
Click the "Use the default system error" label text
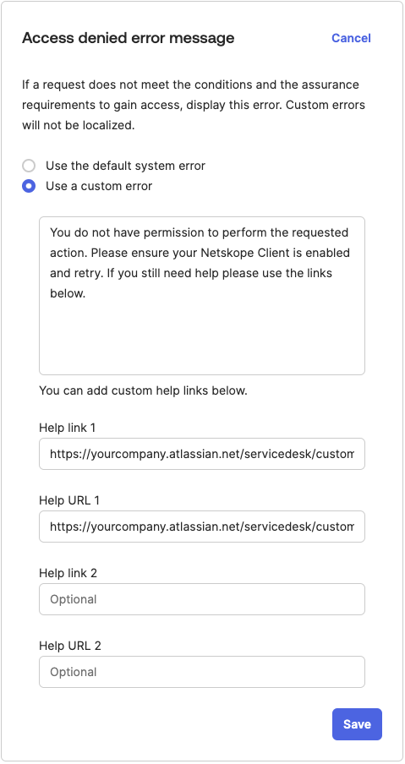[125, 166]
